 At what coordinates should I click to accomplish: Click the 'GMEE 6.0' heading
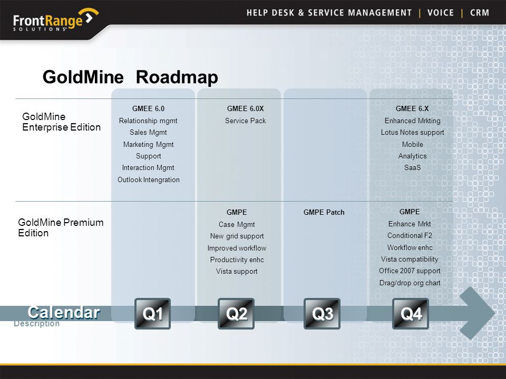coord(149,108)
